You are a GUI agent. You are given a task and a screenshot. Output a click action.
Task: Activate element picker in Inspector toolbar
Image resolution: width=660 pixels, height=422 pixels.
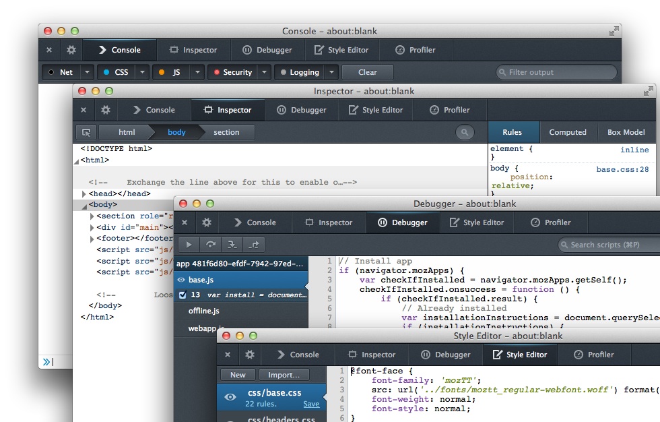tap(86, 132)
